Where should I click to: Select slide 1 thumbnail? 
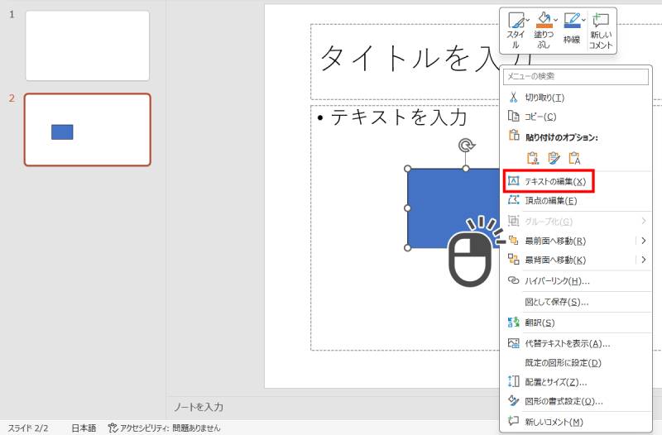coord(88,45)
